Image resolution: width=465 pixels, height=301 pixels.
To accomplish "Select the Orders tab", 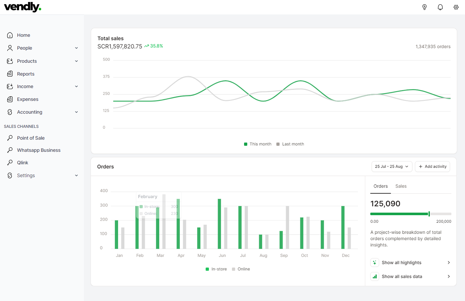I will [x=380, y=186].
